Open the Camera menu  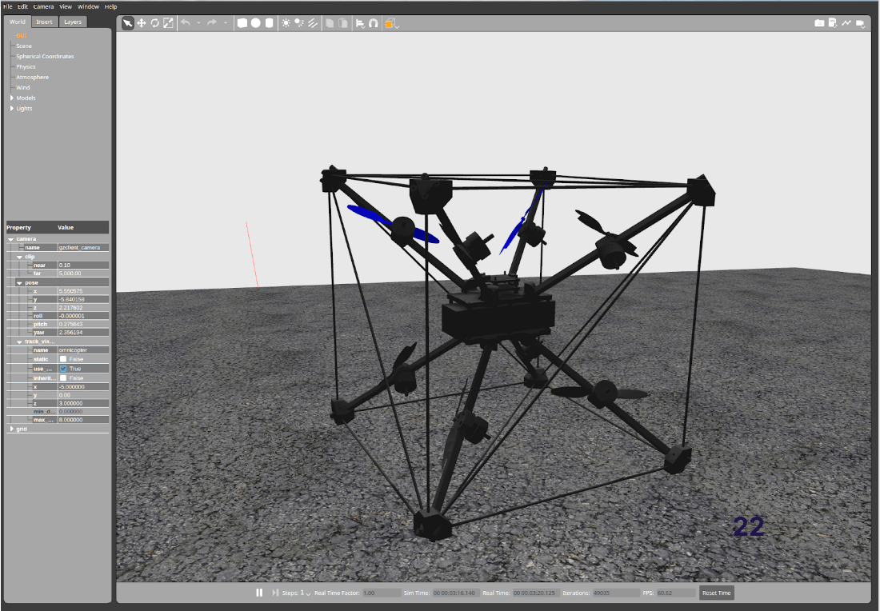click(x=43, y=6)
